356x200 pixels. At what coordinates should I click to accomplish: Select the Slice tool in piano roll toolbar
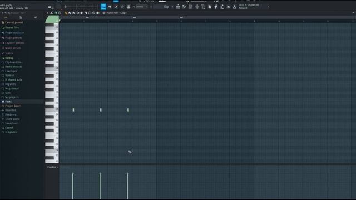[86, 13]
